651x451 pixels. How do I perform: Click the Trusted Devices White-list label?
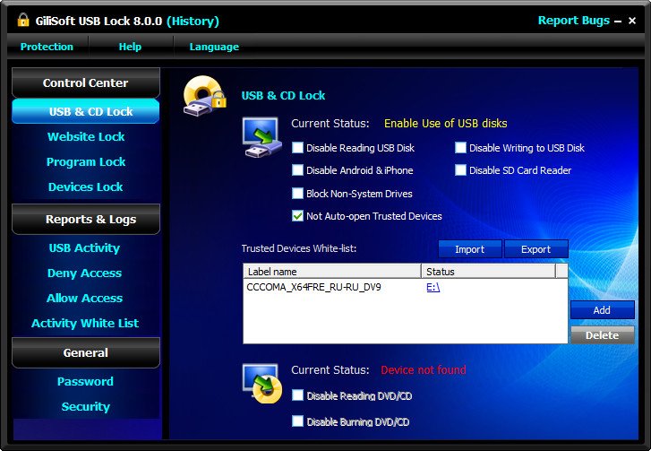click(x=299, y=248)
